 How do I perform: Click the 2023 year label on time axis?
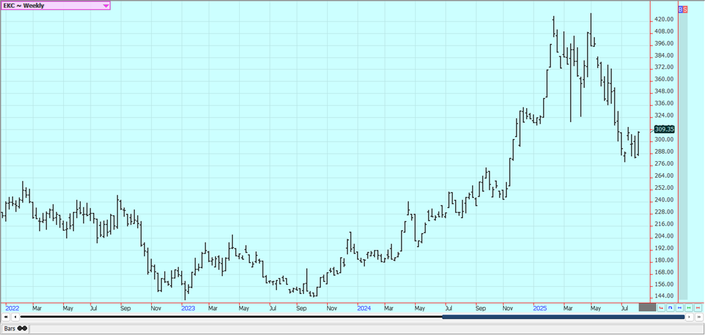[x=188, y=308]
